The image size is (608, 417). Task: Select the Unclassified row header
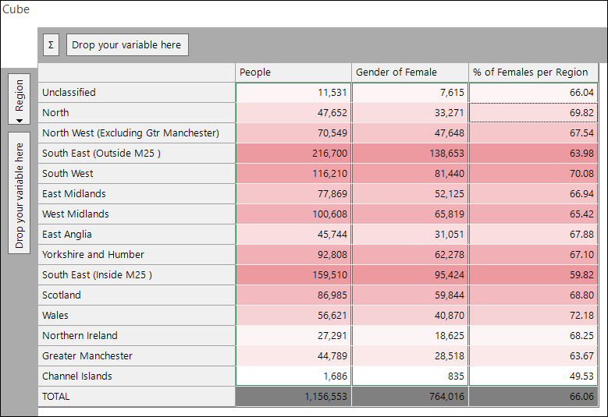click(x=137, y=93)
